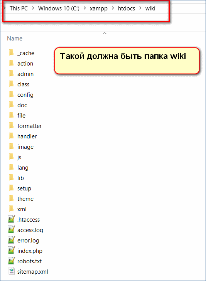This screenshot has height=281, width=206.
Task: Click the error.log file icon
Action: 11,240
